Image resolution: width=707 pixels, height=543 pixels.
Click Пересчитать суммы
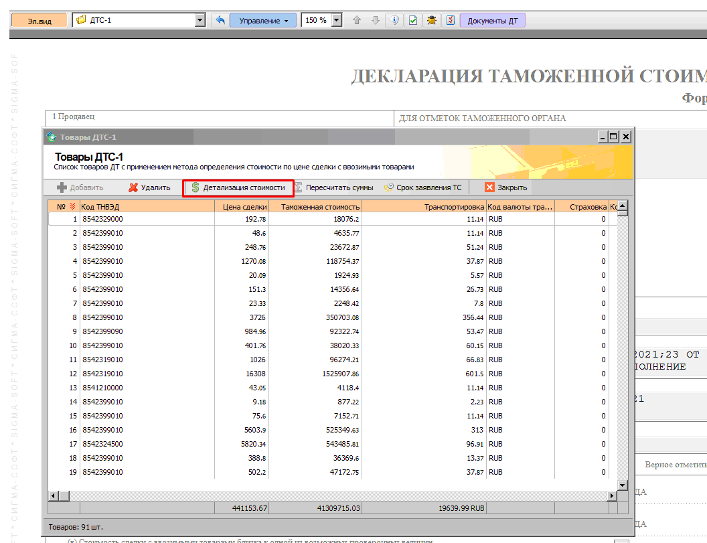point(335,187)
